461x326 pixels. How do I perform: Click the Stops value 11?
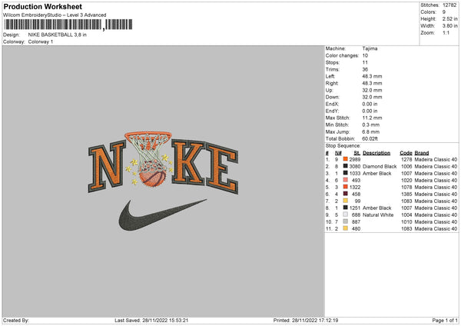365,62
